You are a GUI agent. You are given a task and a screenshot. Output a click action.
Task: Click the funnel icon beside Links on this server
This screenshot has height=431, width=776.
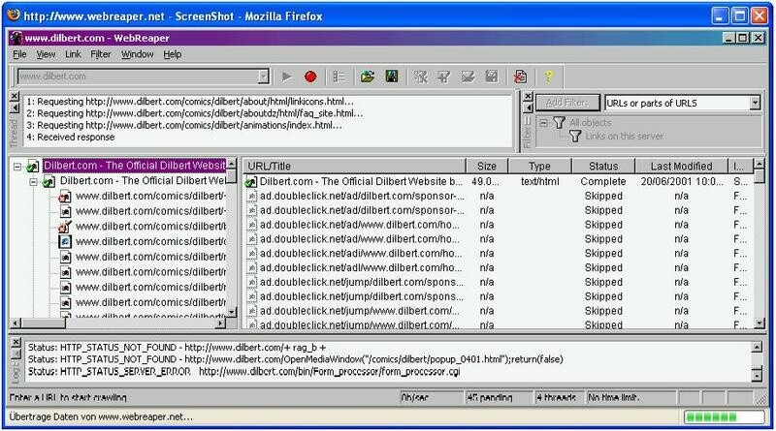(x=575, y=136)
